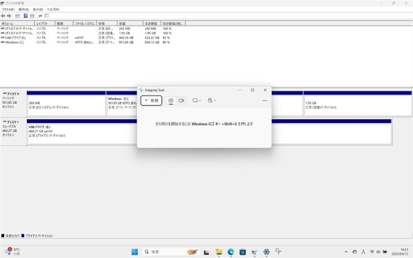Select the Windows (C:) row in volume list
The height and width of the screenshot is (258, 413).
(86, 42)
